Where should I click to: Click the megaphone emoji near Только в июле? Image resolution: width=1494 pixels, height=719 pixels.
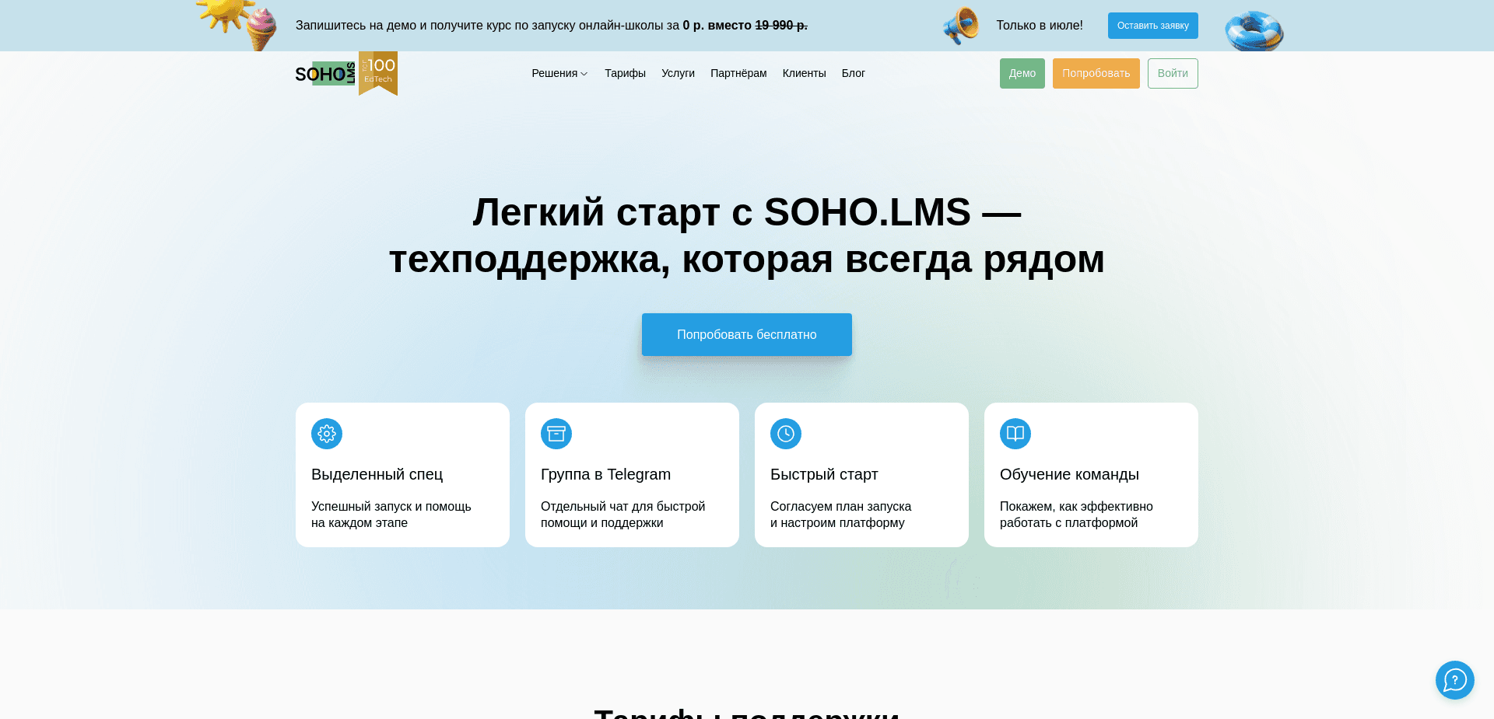[x=959, y=26]
